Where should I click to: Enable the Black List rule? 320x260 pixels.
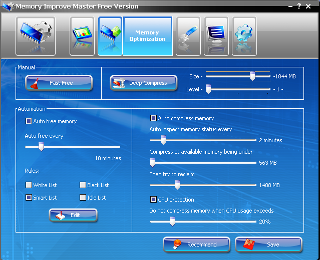click(x=83, y=185)
